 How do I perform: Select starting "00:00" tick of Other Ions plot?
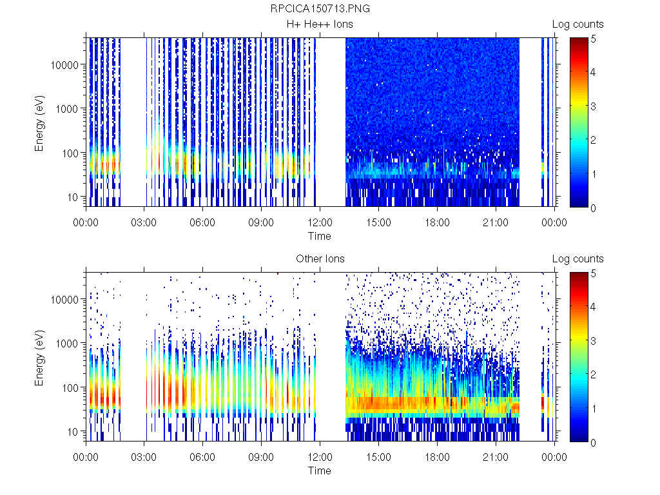(x=86, y=457)
